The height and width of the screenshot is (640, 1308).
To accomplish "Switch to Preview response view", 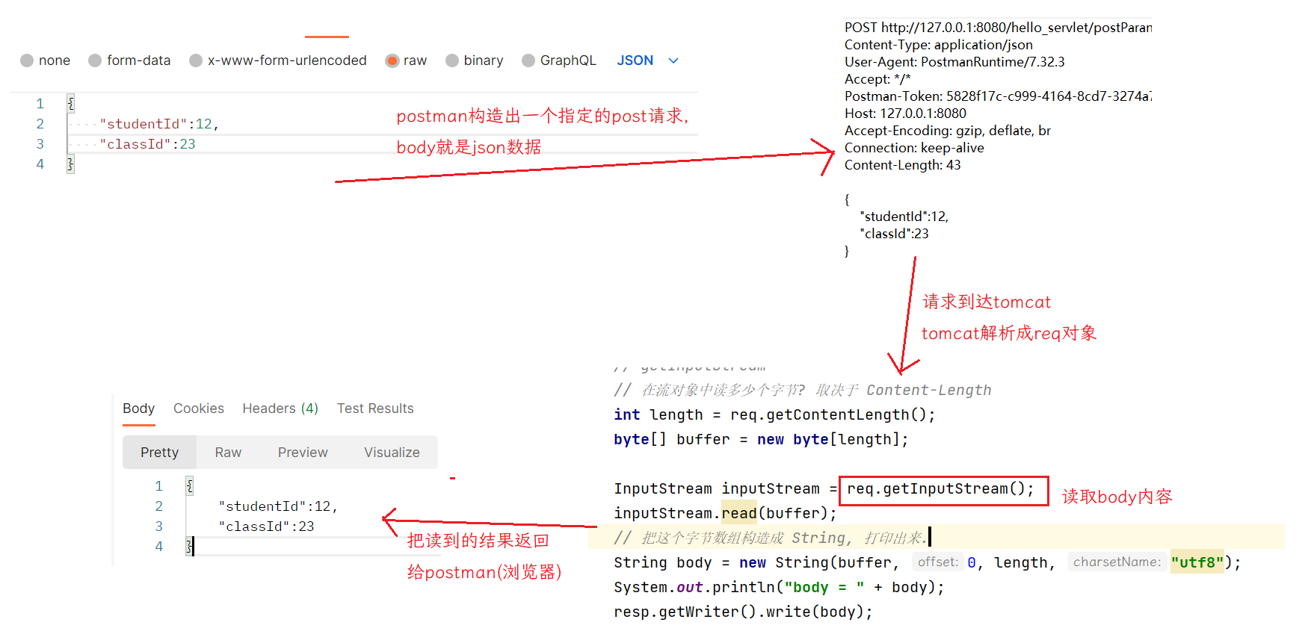I will (303, 453).
